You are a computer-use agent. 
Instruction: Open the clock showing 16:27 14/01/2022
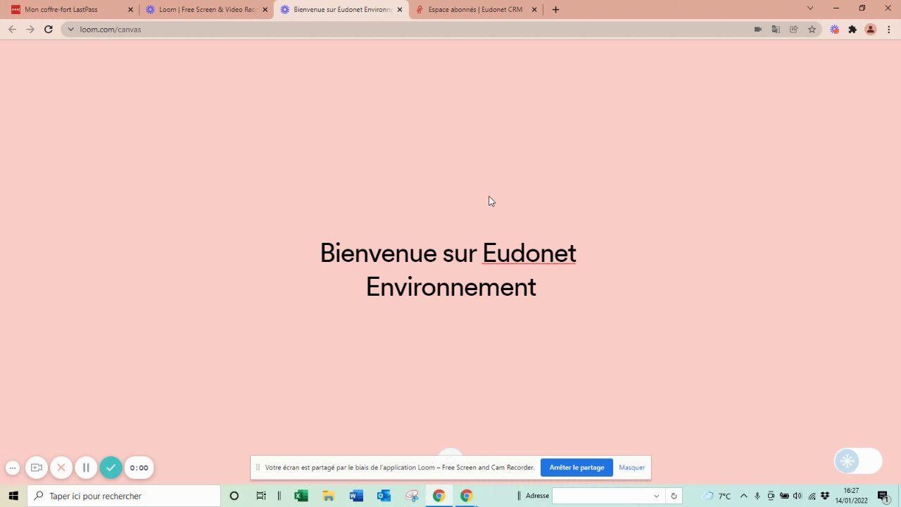(851, 496)
